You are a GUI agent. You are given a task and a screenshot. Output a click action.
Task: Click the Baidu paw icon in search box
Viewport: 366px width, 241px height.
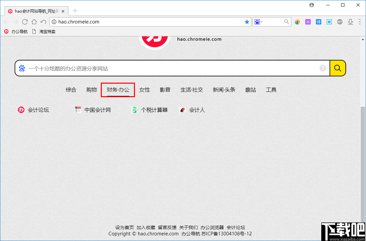[22, 68]
